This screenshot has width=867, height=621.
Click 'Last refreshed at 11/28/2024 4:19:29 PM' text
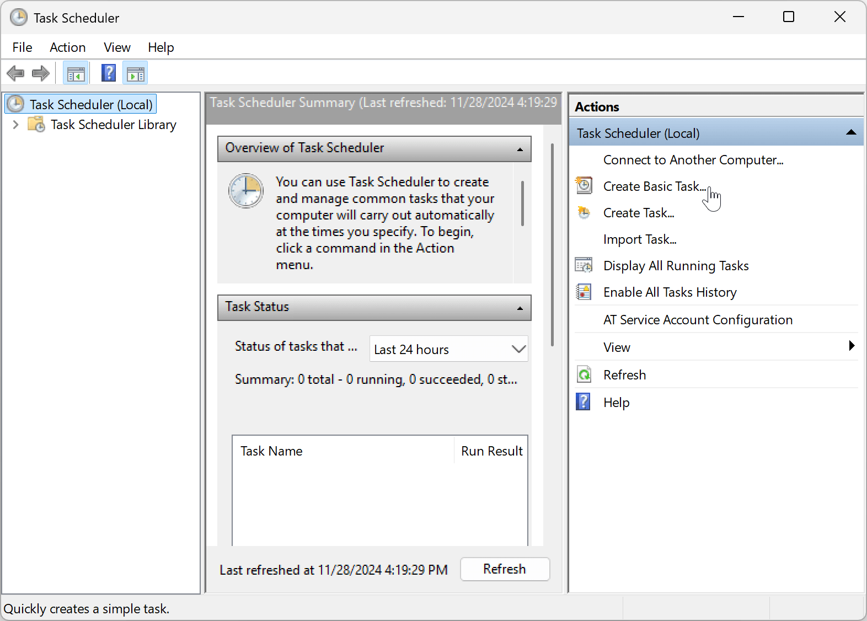pos(334,570)
